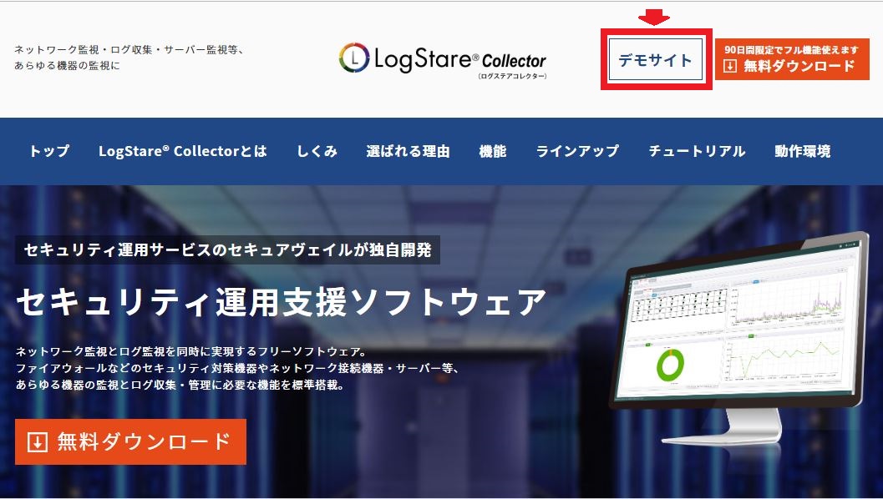Click the orange header 無料ダウンロード button
Image resolution: width=883 pixels, height=499 pixels.
(792, 59)
